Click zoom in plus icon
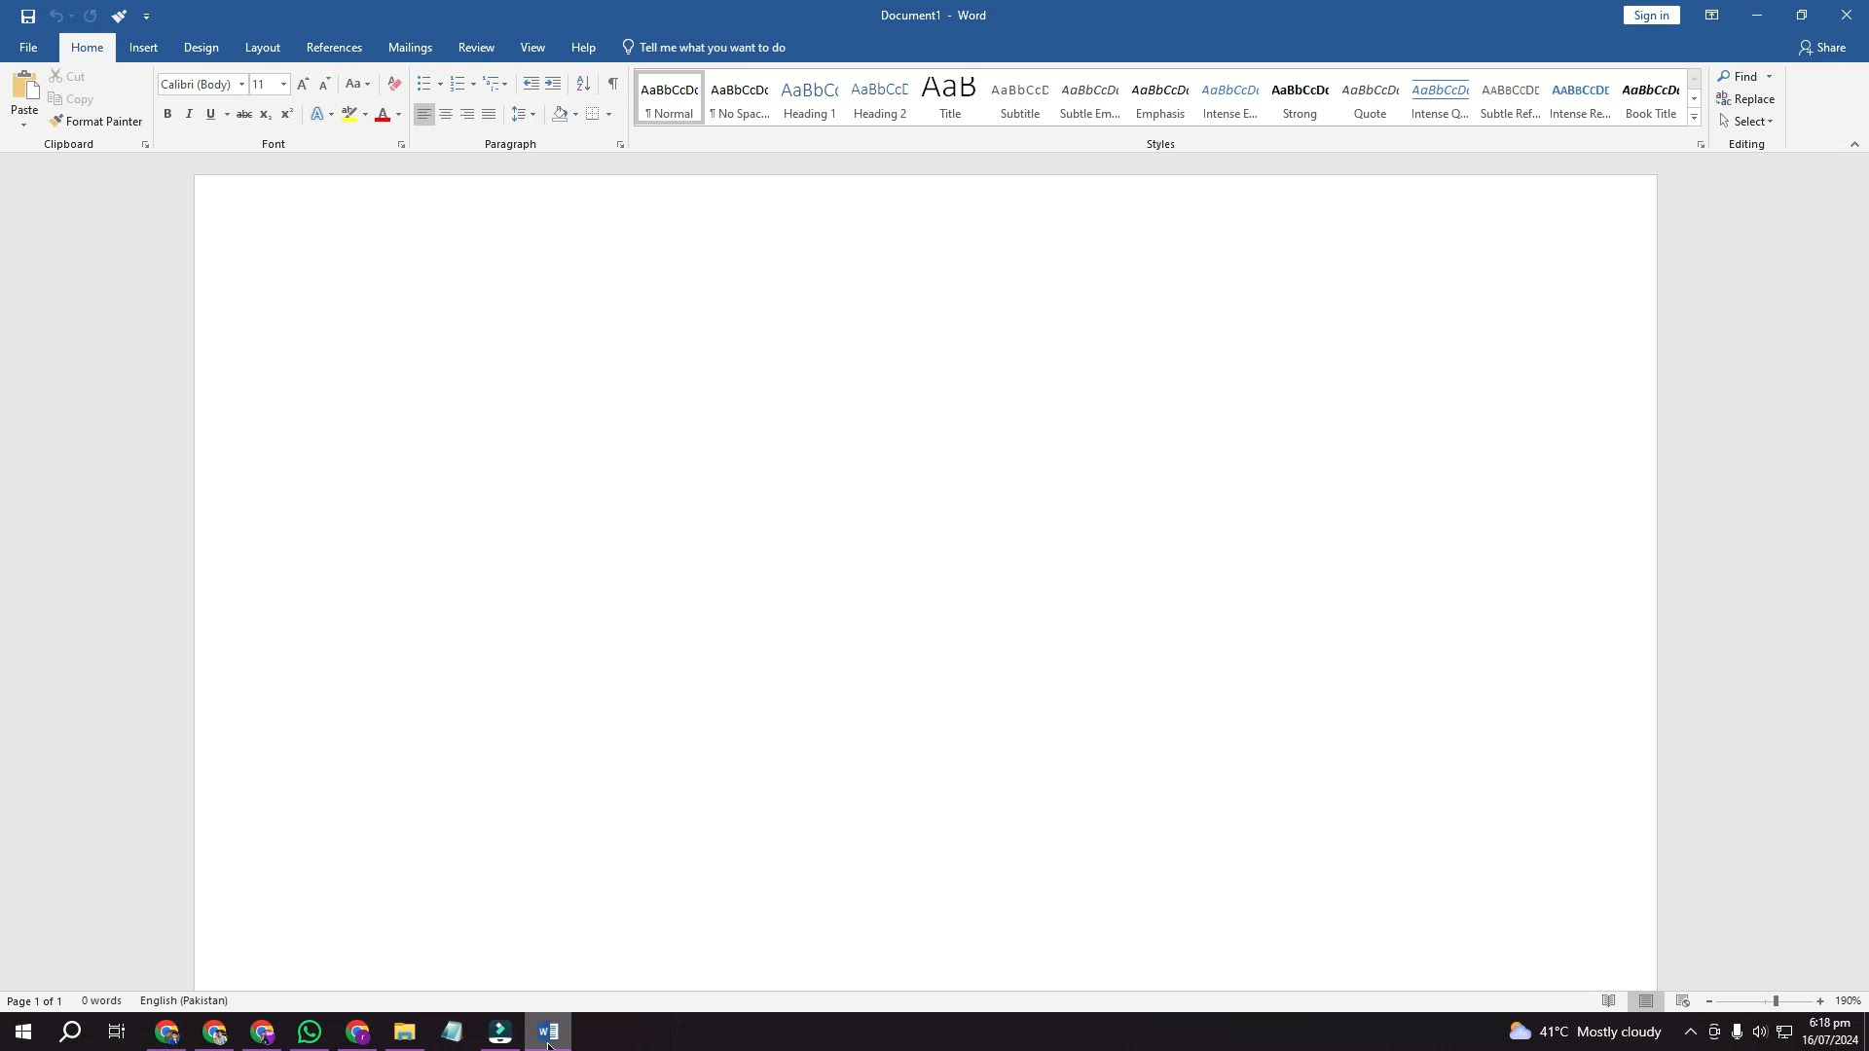The height and width of the screenshot is (1051, 1869). 1820,1001
